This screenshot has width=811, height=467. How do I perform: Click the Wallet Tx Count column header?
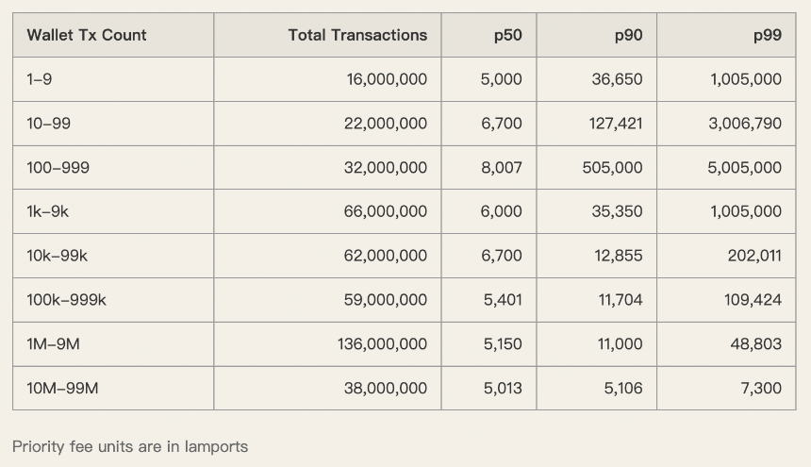87,35
